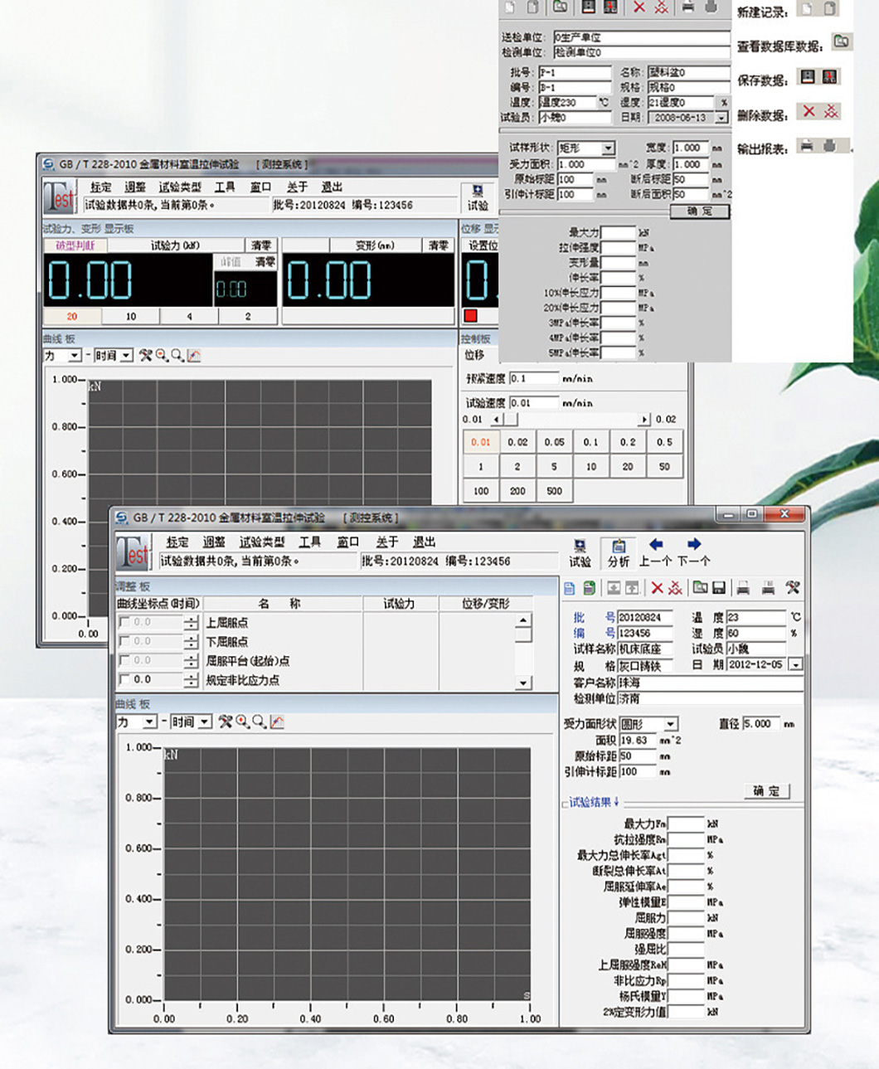Expand the 日期 date dropdown 2012-12-05
Image resolution: width=879 pixels, height=1069 pixels.
796,664
